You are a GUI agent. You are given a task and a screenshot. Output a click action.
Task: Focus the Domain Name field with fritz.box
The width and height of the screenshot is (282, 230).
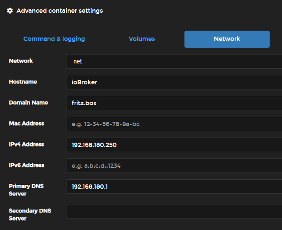[174, 103]
